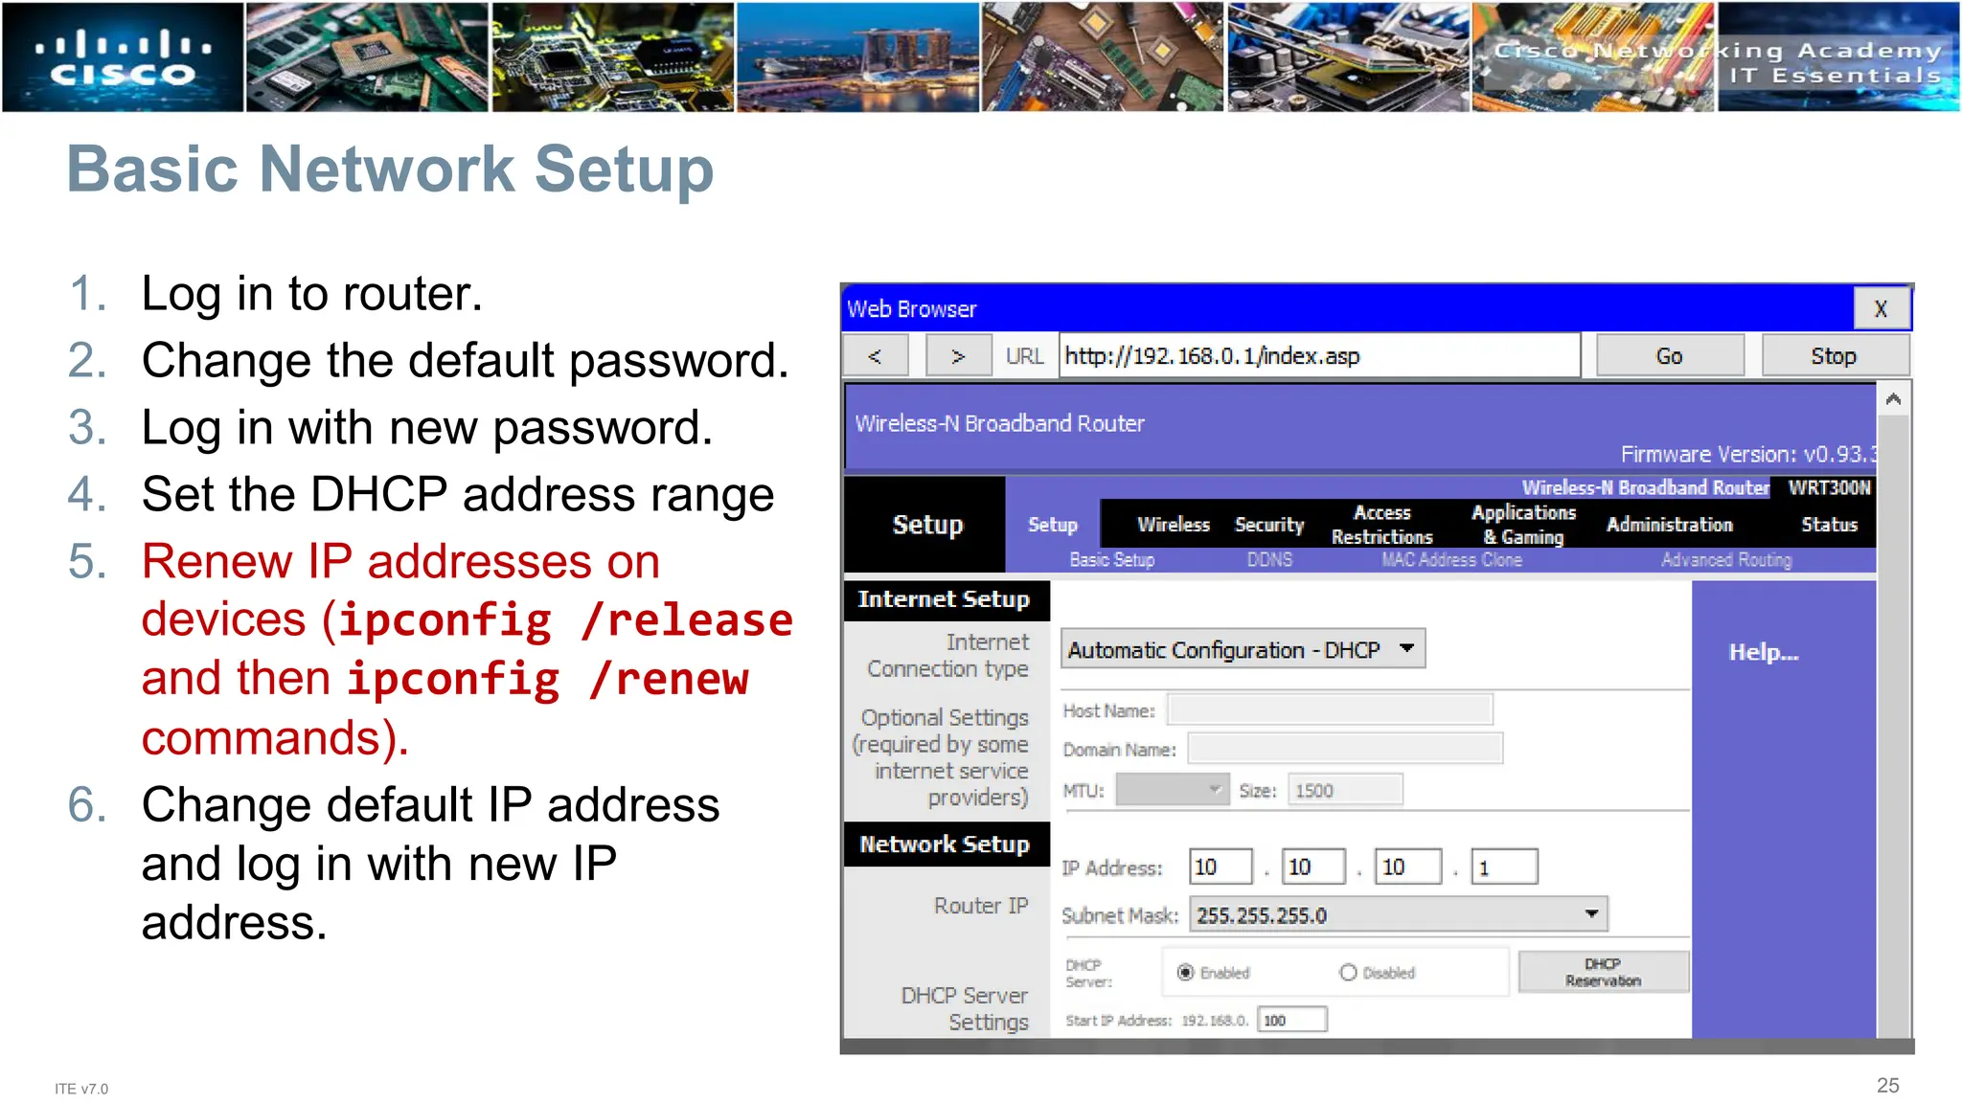Click the URL address field
Image resolution: width=1962 pixels, height=1103 pixels.
coord(1318,356)
